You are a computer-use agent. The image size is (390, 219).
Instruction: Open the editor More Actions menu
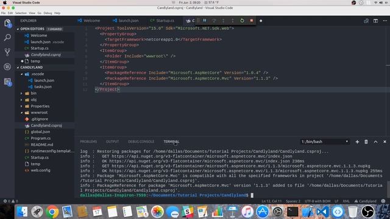coord(385,21)
